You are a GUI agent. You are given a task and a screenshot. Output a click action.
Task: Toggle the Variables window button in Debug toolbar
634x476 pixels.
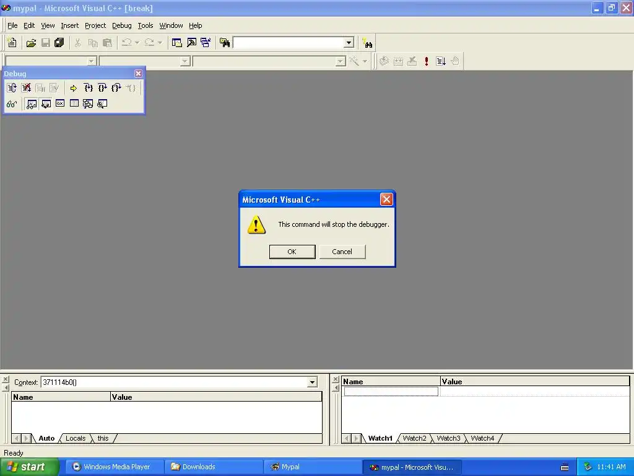[46, 104]
